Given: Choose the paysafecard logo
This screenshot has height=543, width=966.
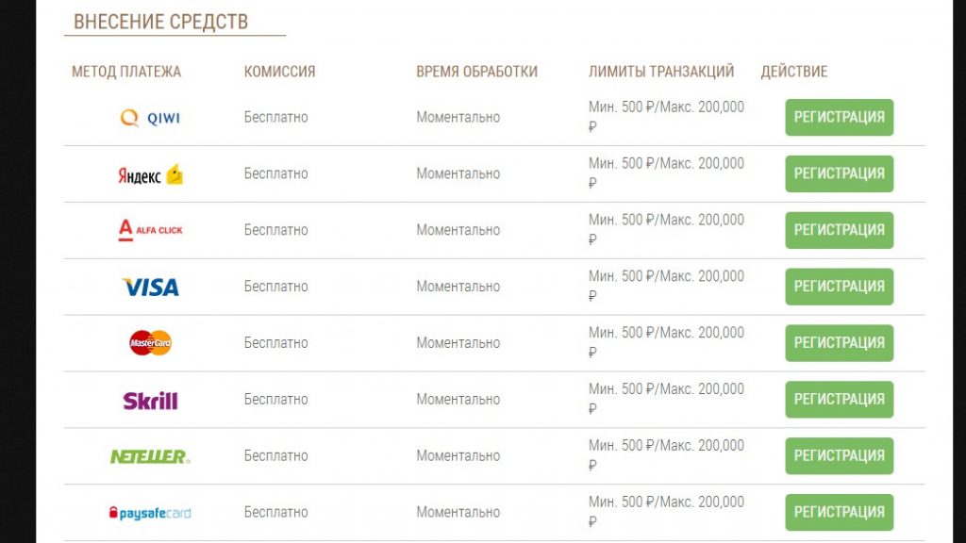Looking at the screenshot, I should tap(150, 513).
